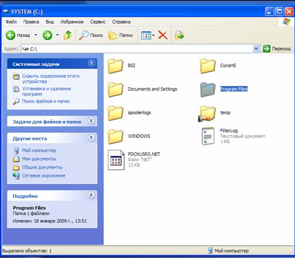Select the ConsHS folder icon

coord(207,66)
